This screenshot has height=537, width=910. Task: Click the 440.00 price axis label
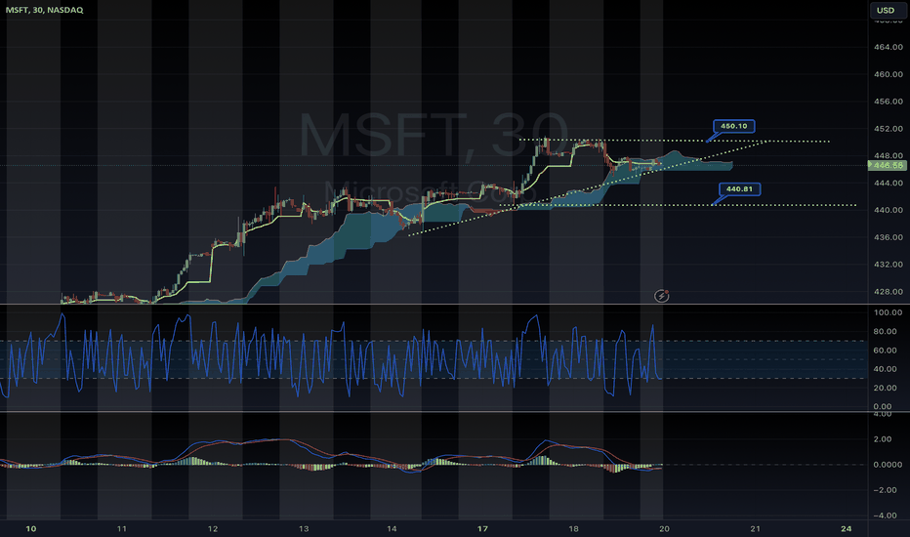[888, 210]
